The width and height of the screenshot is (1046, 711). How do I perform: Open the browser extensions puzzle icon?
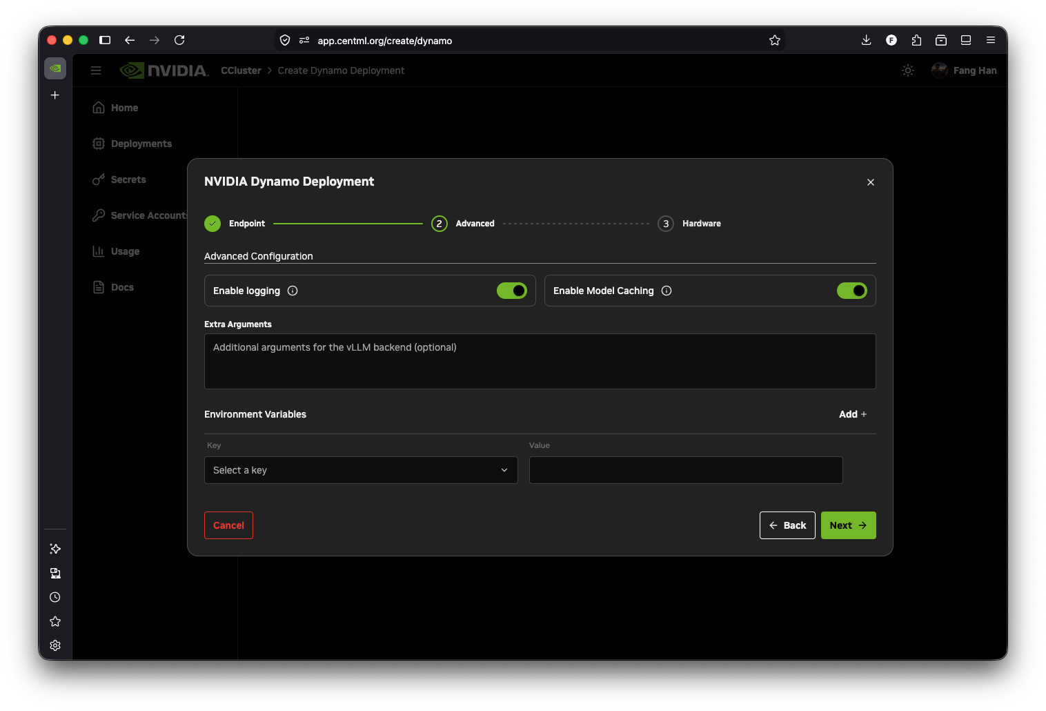coord(916,40)
